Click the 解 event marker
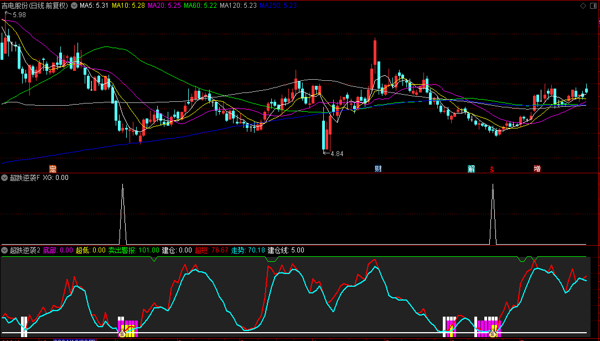The height and width of the screenshot is (341, 600). (x=471, y=169)
